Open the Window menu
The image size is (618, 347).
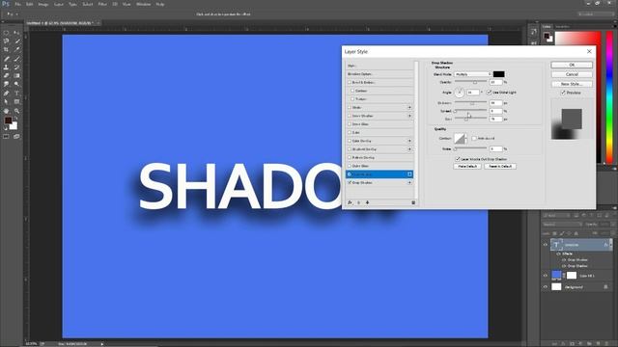click(143, 4)
